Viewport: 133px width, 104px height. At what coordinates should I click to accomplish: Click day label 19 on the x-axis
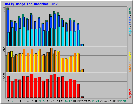click(78, 101)
